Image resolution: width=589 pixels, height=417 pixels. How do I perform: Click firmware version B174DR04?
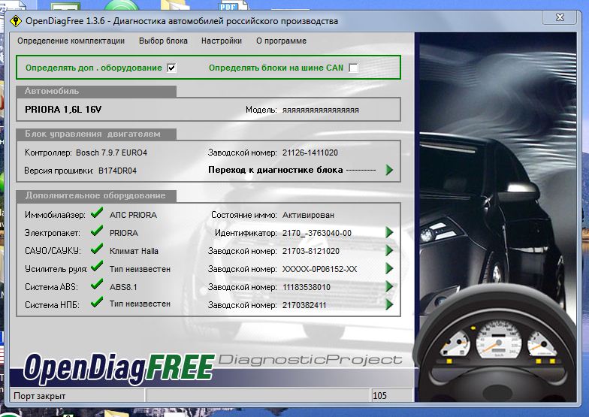(x=117, y=171)
